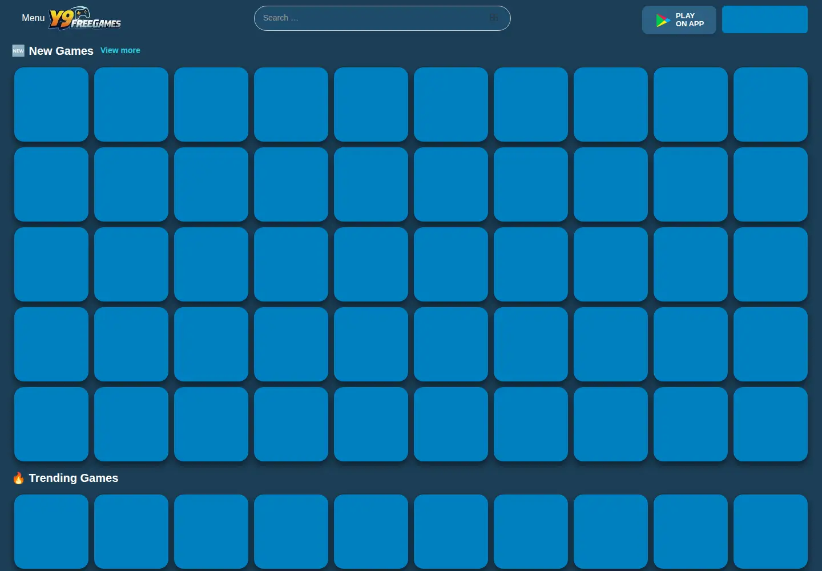Click the search submit icon
Viewport: 822px width, 571px height.
pyautogui.click(x=494, y=18)
